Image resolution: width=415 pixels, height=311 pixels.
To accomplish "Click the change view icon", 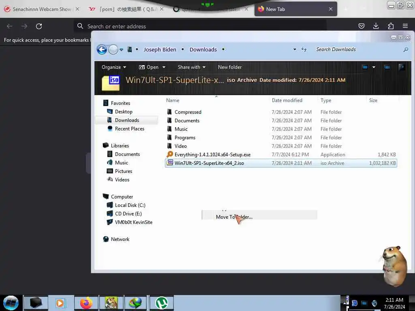I will [x=365, y=67].
